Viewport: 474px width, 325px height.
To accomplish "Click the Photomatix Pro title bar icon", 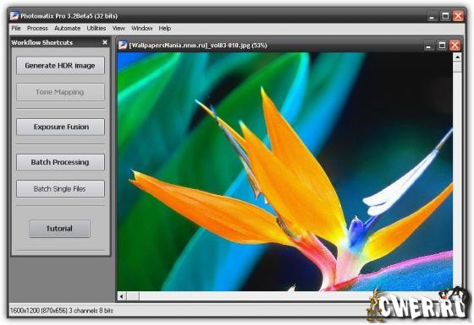I will pos(14,16).
